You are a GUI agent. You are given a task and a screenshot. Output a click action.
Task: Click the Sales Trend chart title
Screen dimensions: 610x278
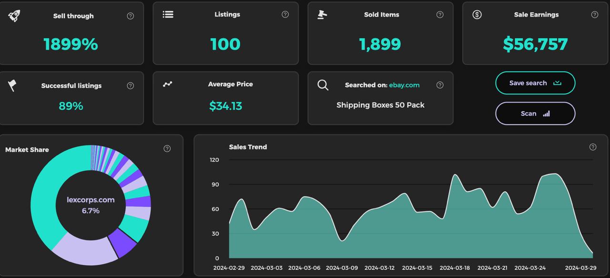pyautogui.click(x=248, y=147)
